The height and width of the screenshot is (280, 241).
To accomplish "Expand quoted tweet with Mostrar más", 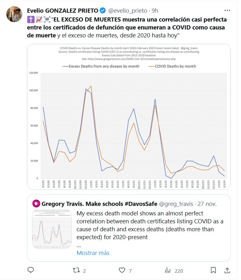I will tap(93, 253).
